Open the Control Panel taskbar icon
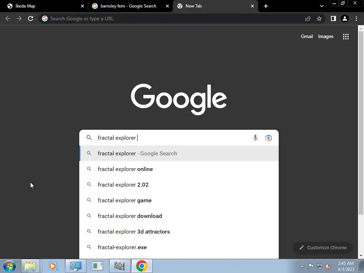364x273 pixels. (x=76, y=266)
